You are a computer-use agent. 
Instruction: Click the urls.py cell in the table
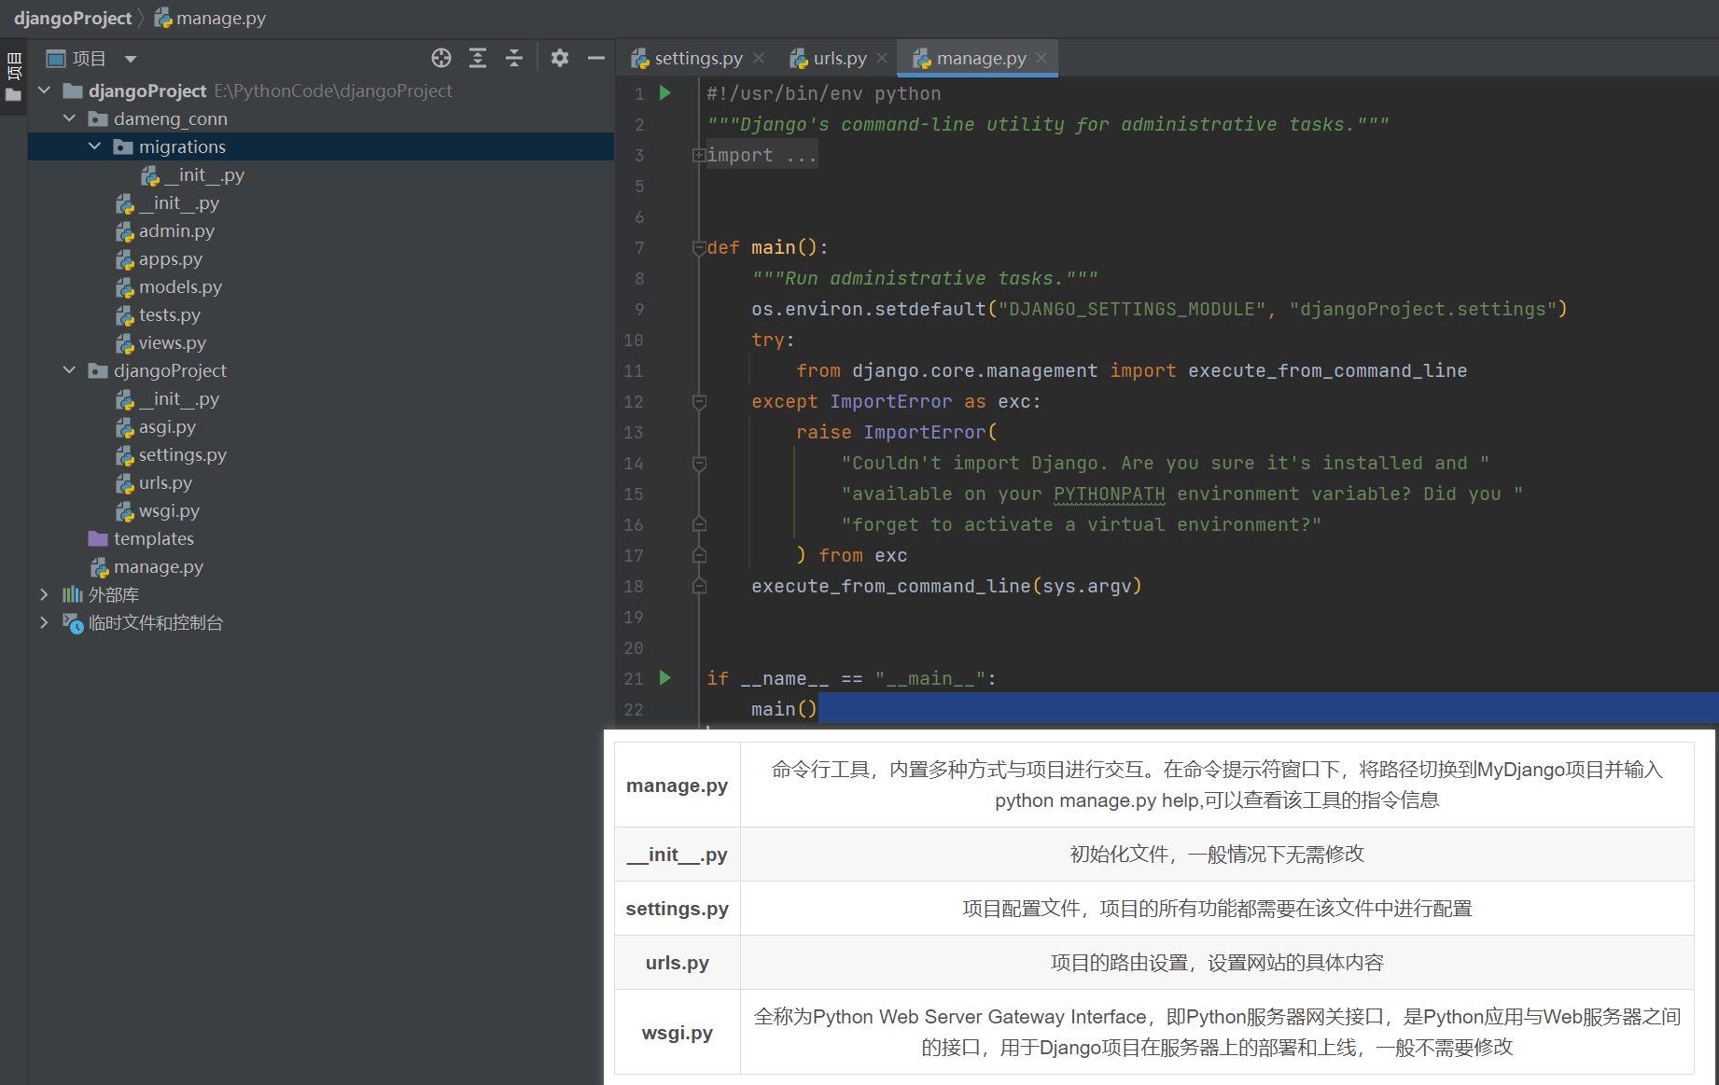coord(677,963)
